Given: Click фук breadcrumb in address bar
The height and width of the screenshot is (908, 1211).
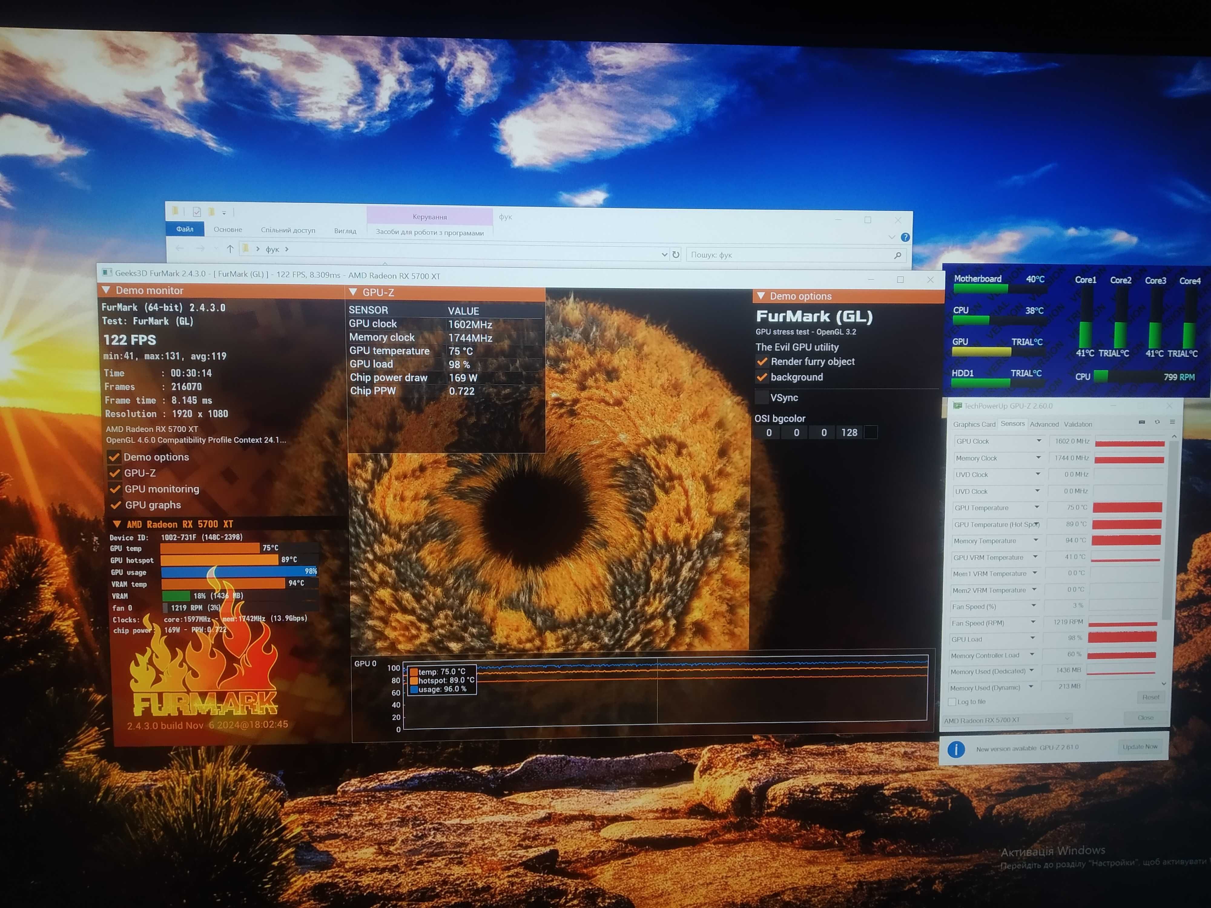Looking at the screenshot, I should [272, 249].
